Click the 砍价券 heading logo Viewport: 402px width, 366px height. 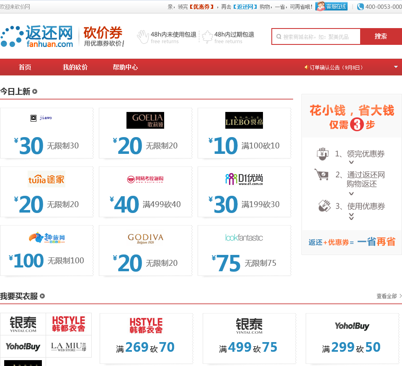click(103, 36)
